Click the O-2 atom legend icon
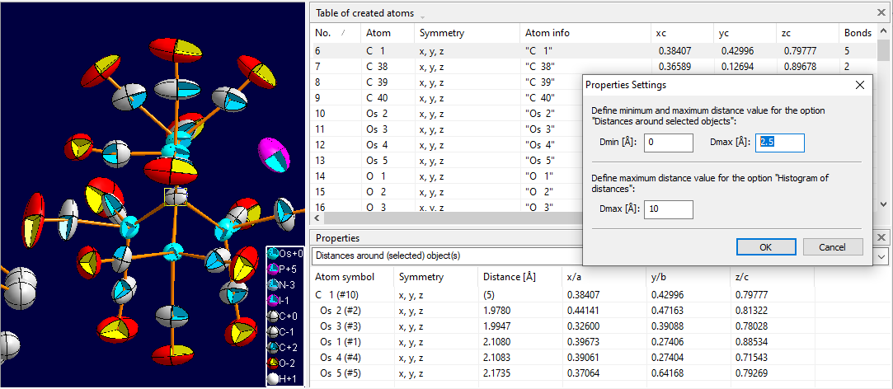This screenshot has width=893, height=389. [273, 363]
